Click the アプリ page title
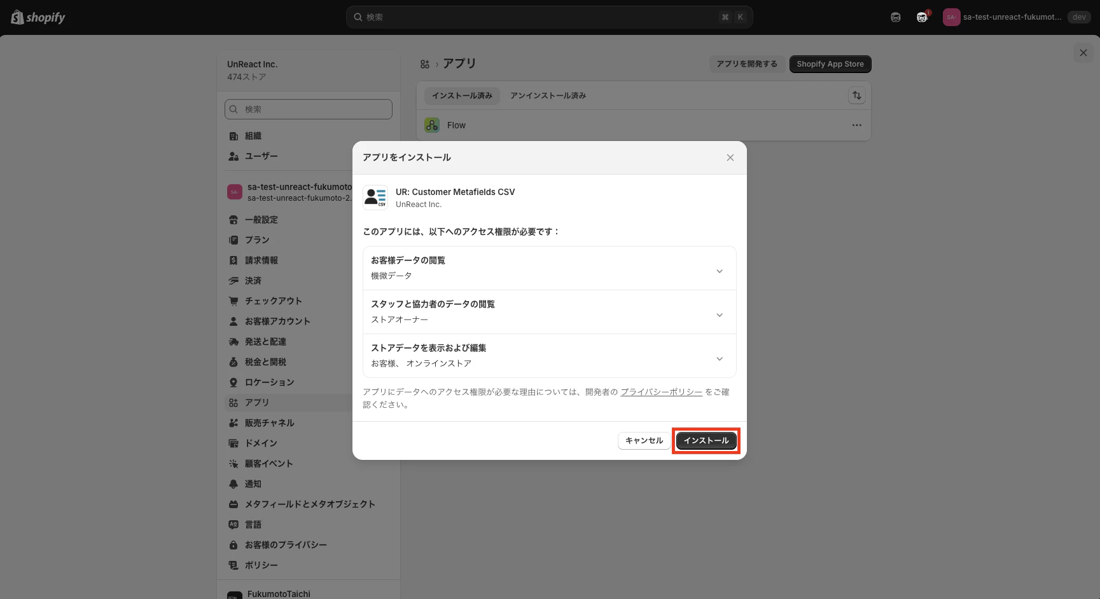Screen dimensions: 1100x599 [x=459, y=64]
